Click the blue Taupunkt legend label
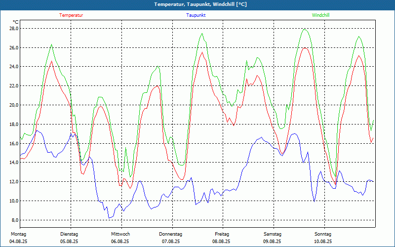Image resolution: width=395 pixels, height=247 pixels. [196, 15]
